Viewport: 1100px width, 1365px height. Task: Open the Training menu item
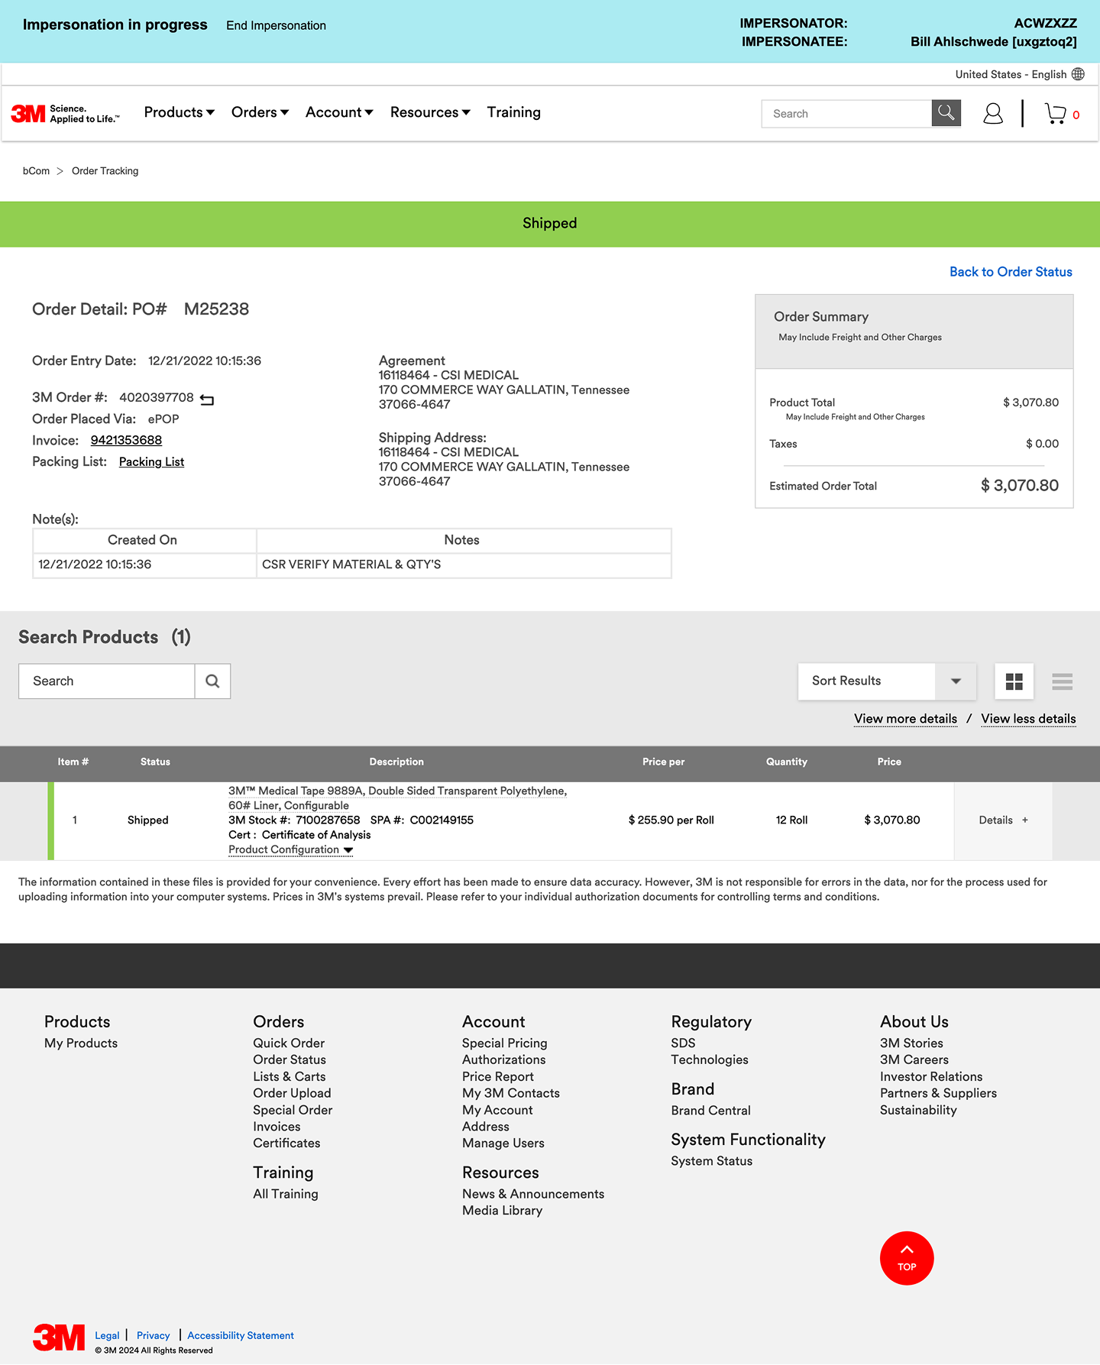514,112
